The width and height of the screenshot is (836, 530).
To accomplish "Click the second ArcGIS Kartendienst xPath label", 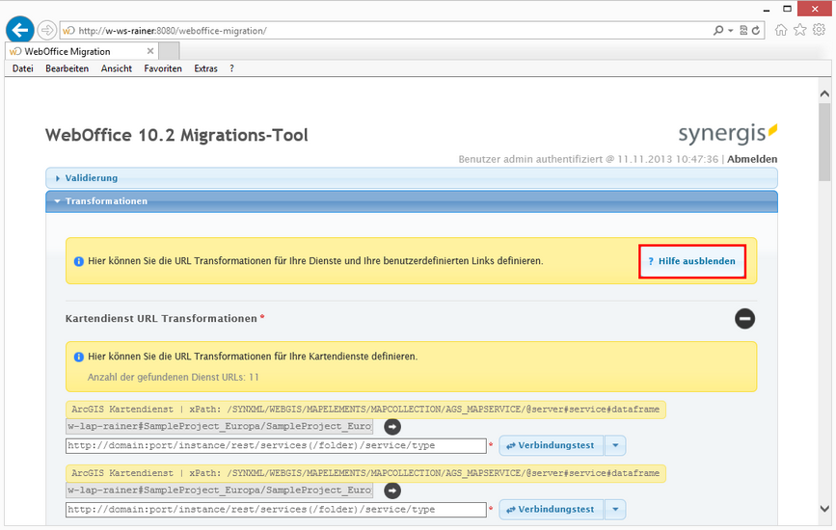I will 365,473.
